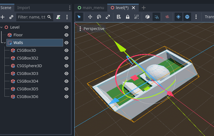Open the Scene dock extra options menu
This screenshot has width=214, height=136.
(67, 17)
